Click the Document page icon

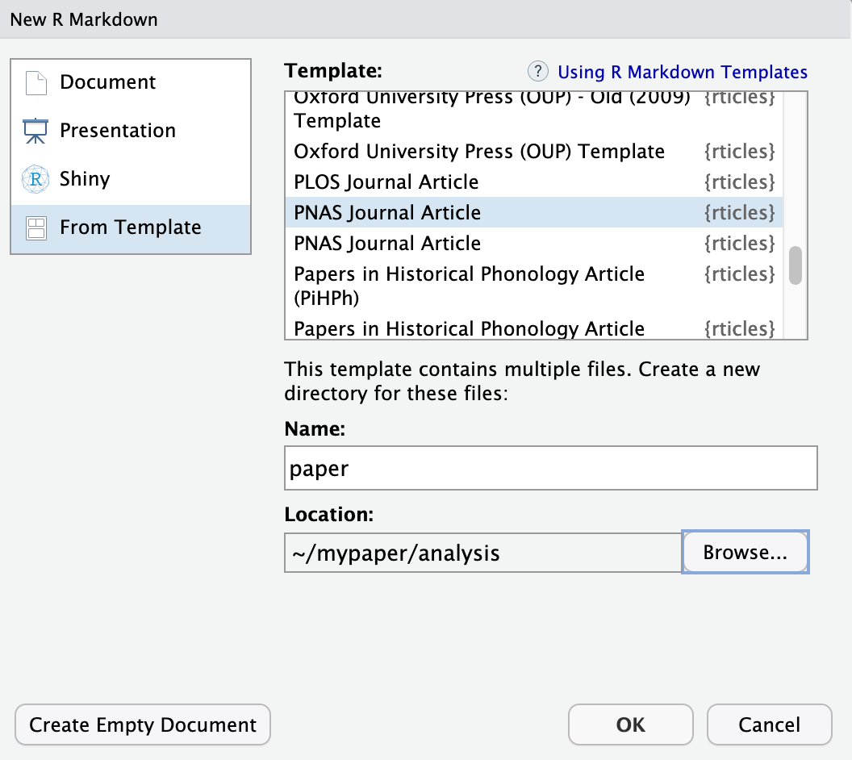35,82
